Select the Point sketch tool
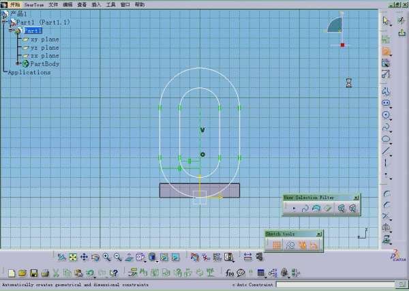 coord(386,174)
